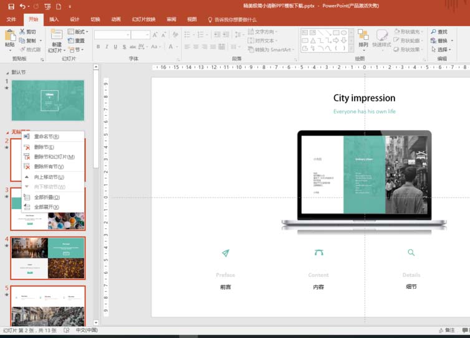Open the Layout (版式) dropdown
This screenshot has width=470, height=338.
tap(78, 32)
